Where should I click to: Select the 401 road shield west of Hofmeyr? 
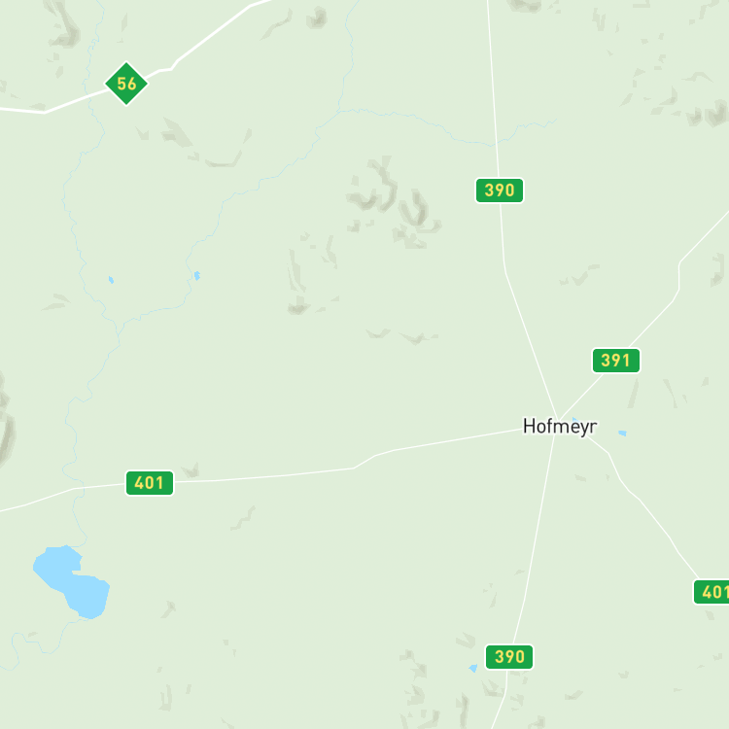click(150, 483)
